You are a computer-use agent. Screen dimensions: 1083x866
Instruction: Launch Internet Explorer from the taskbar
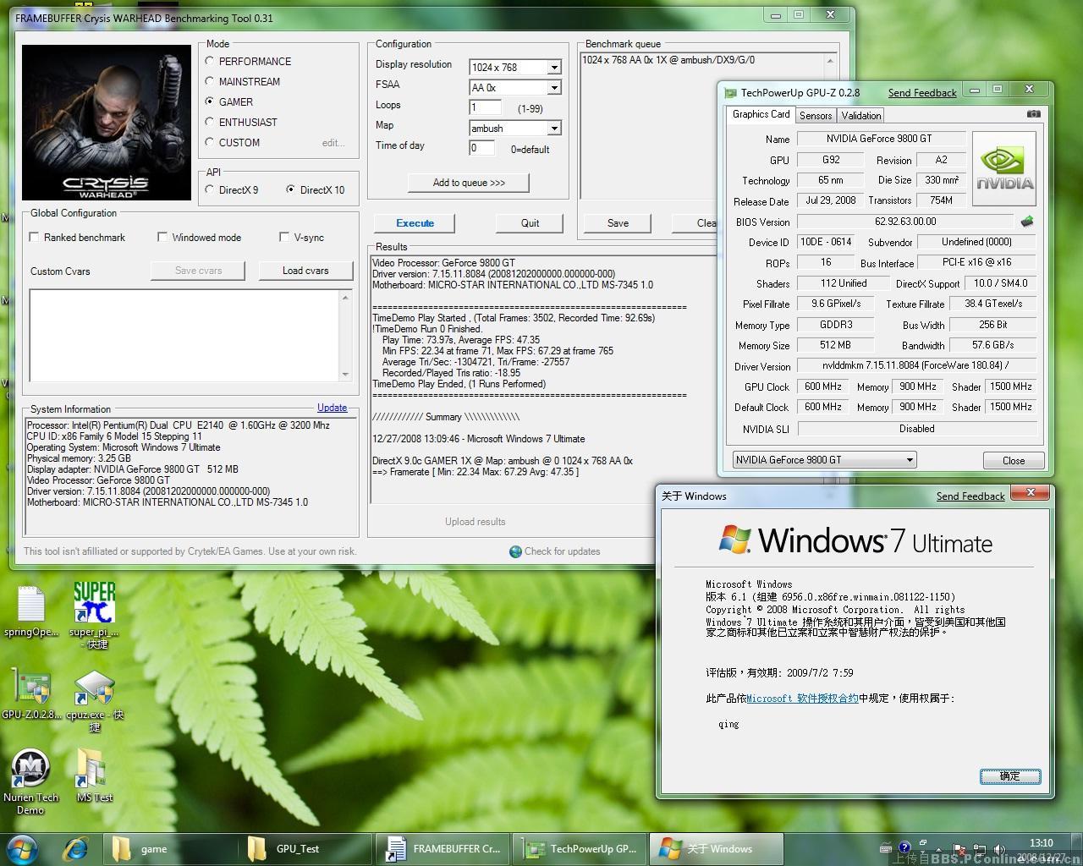pos(76,848)
